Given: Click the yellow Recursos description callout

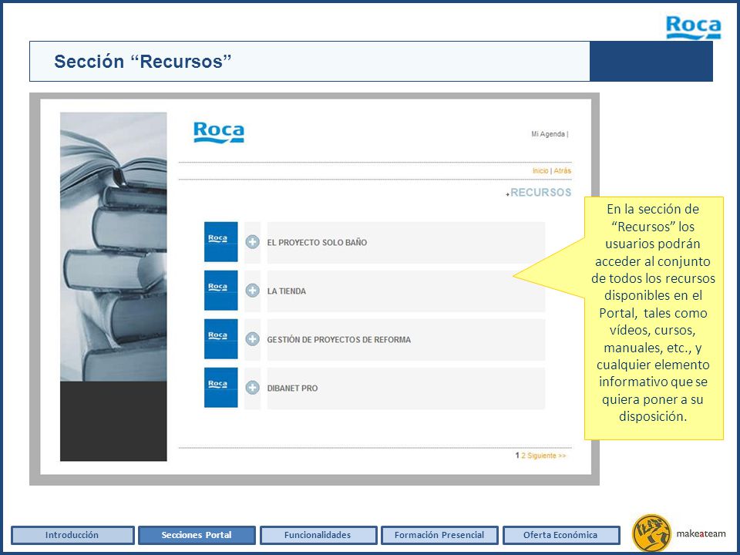Looking at the screenshot, I should [654, 318].
